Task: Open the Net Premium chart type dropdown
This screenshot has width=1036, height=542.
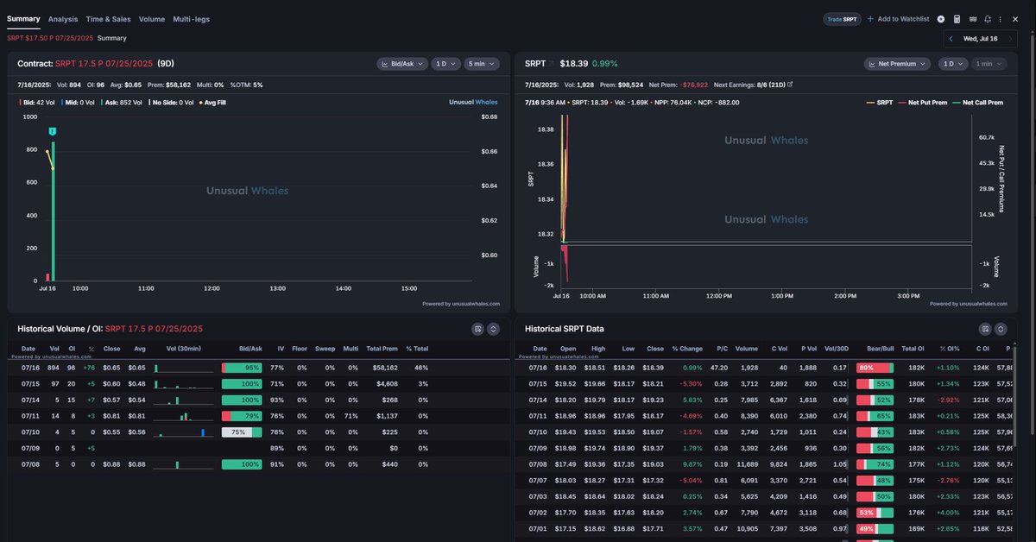Action: [x=897, y=64]
